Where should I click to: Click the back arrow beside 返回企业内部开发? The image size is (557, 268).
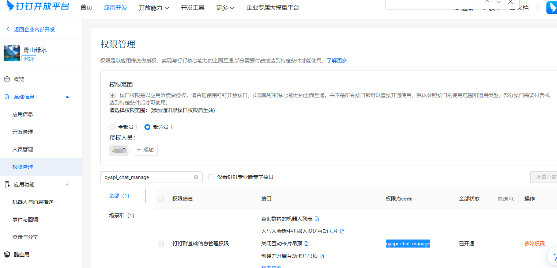tap(8, 30)
